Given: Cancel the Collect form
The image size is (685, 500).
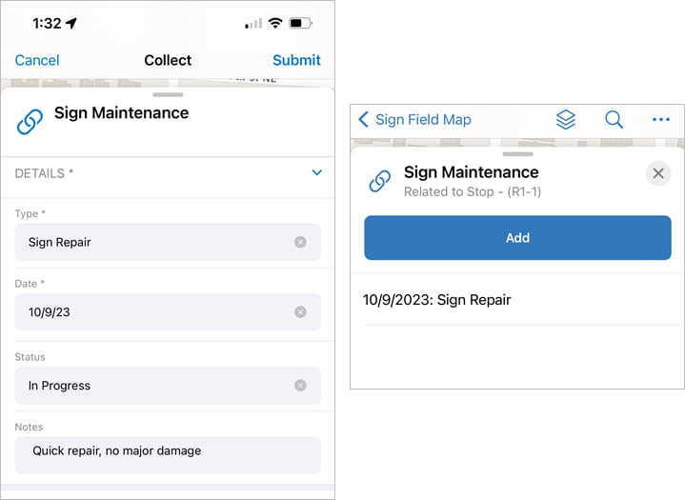Looking at the screenshot, I should point(37,60).
